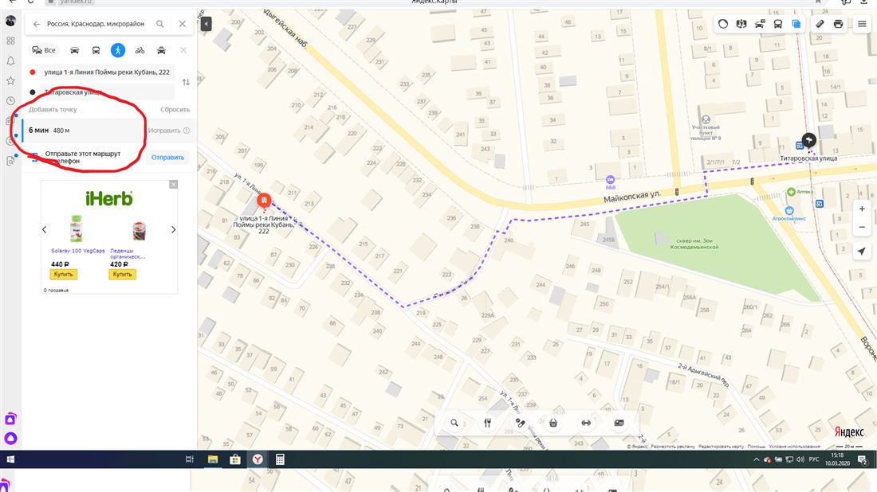877x492 pixels.
Task: Zoom in with the plus button
Action: [862, 209]
